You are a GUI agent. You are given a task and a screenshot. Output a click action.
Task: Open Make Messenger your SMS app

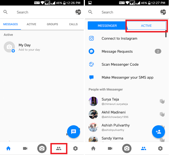pyautogui.click(x=127, y=77)
